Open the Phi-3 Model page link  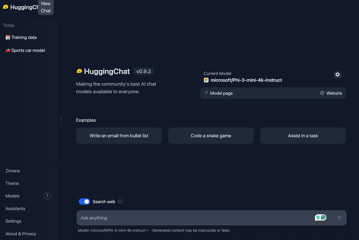[221, 93]
